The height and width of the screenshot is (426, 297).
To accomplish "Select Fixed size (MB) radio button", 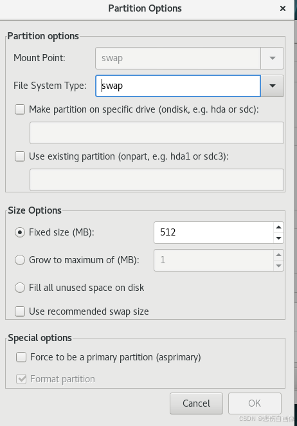I will pos(20,232).
